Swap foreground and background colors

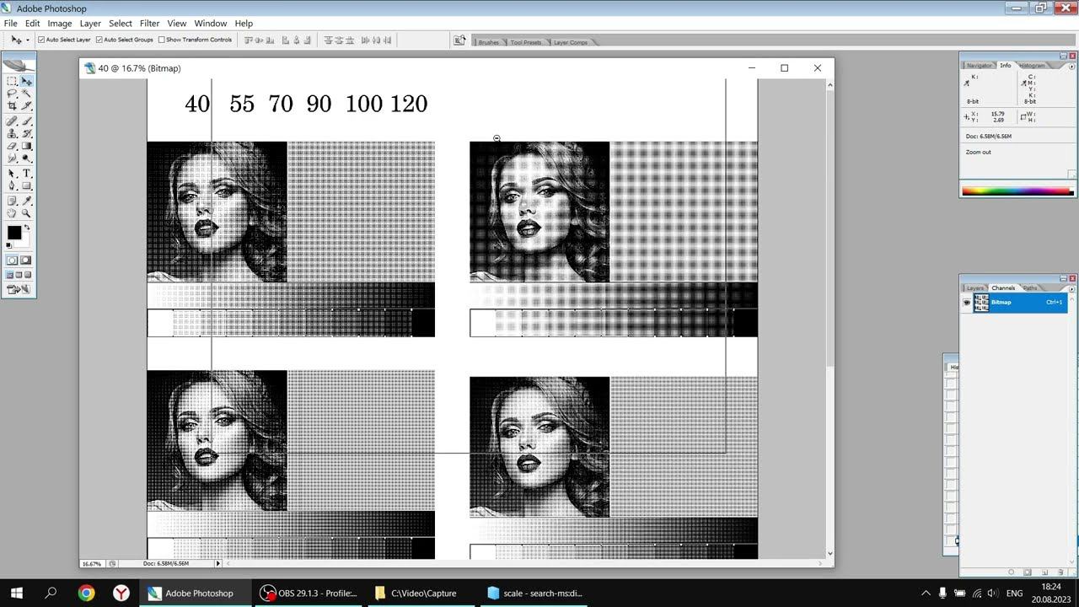click(x=27, y=227)
